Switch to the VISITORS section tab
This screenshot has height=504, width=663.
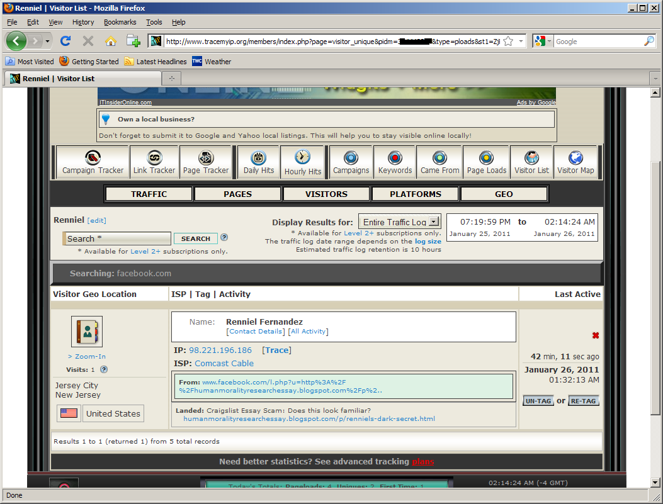click(326, 194)
